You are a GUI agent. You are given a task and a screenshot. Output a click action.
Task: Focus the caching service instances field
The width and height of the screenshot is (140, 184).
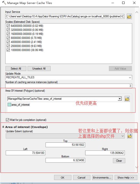69,86
